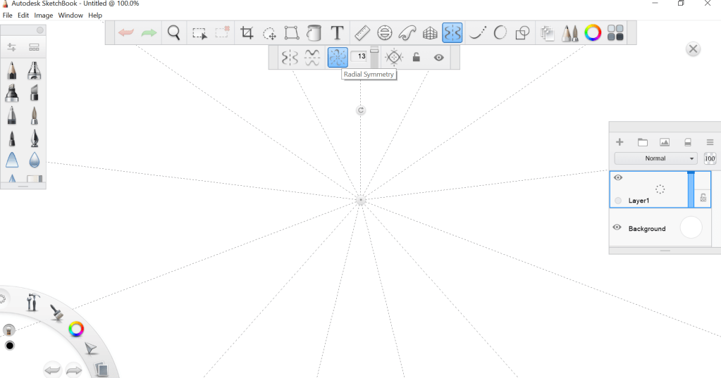Viewport: 721px width, 378px height.
Task: Click the Zoom magnifier tool
Action: point(173,32)
